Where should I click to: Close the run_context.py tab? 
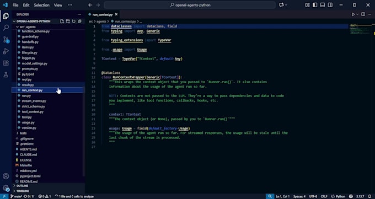[116, 14]
